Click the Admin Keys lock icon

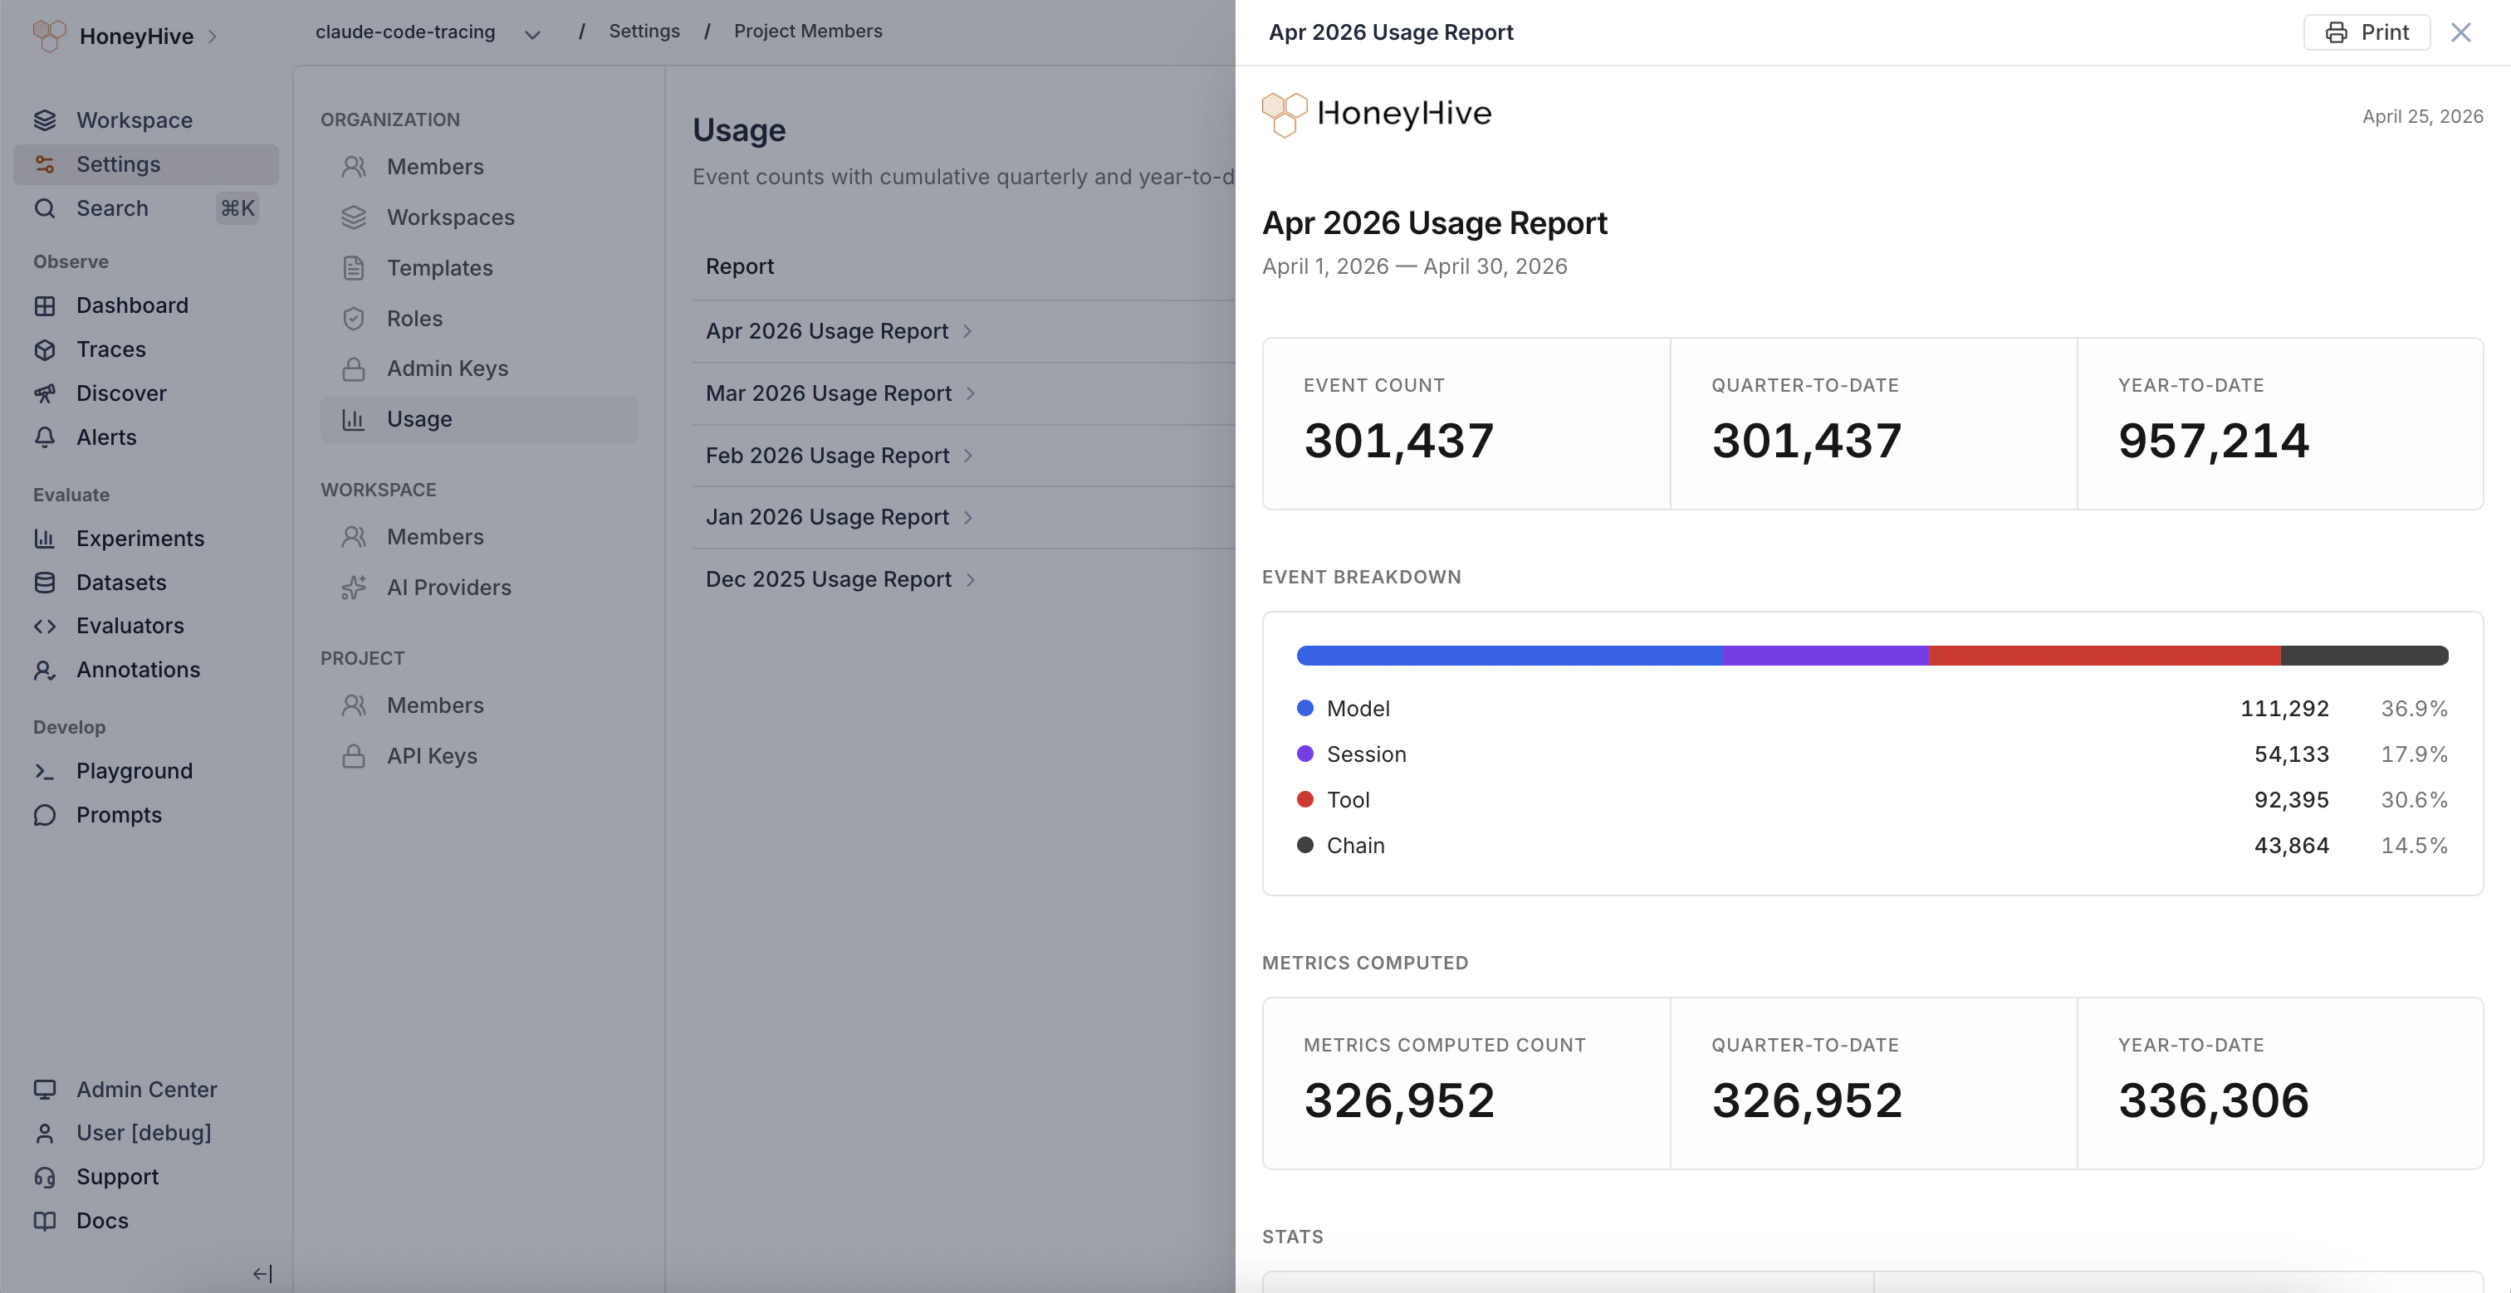[x=354, y=368]
